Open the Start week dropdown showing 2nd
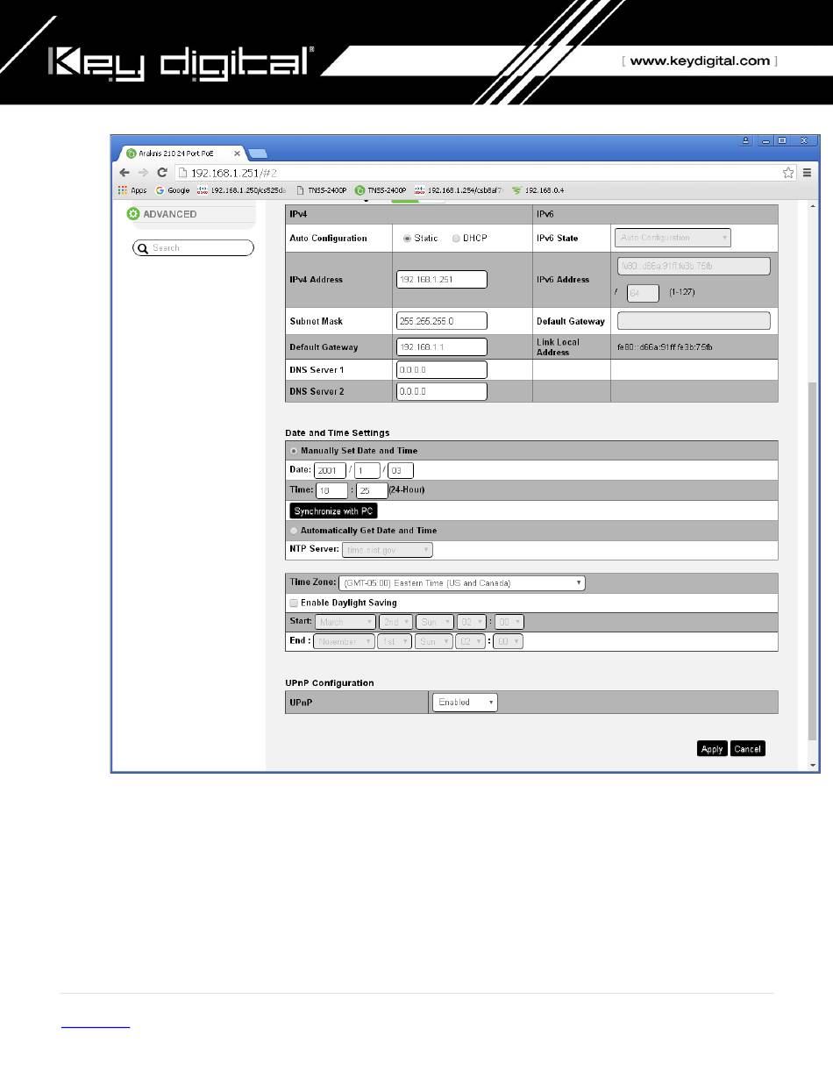This screenshot has height=1078, width=833. 396,622
